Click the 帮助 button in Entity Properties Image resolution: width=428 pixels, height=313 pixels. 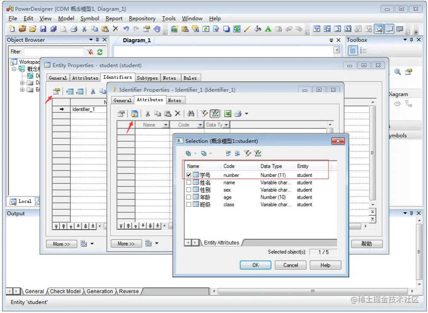click(x=367, y=244)
